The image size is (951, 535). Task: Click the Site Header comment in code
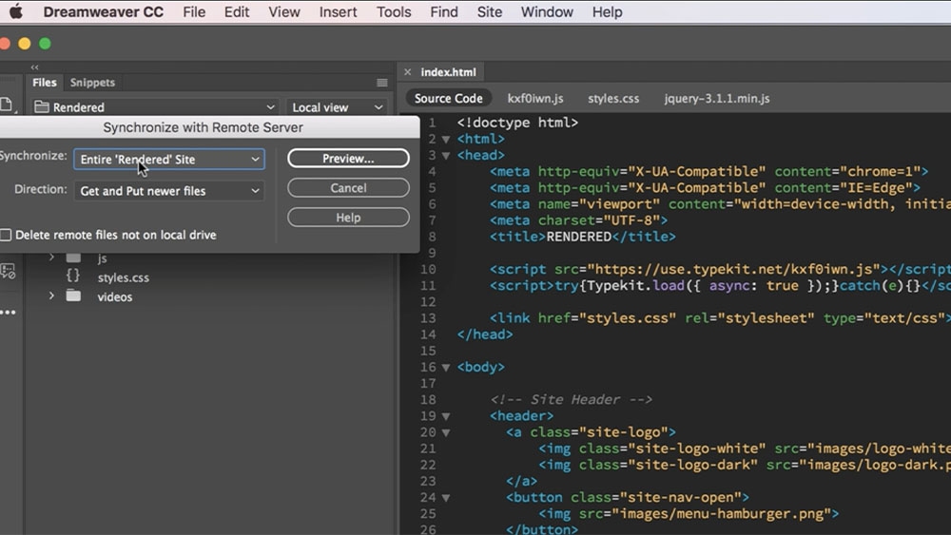click(571, 399)
